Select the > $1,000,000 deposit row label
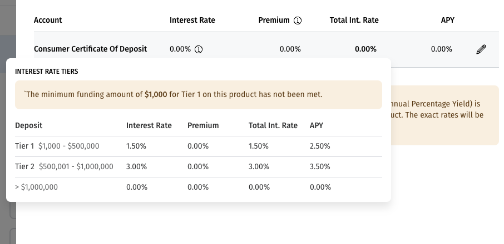The width and height of the screenshot is (504, 244). (x=36, y=187)
